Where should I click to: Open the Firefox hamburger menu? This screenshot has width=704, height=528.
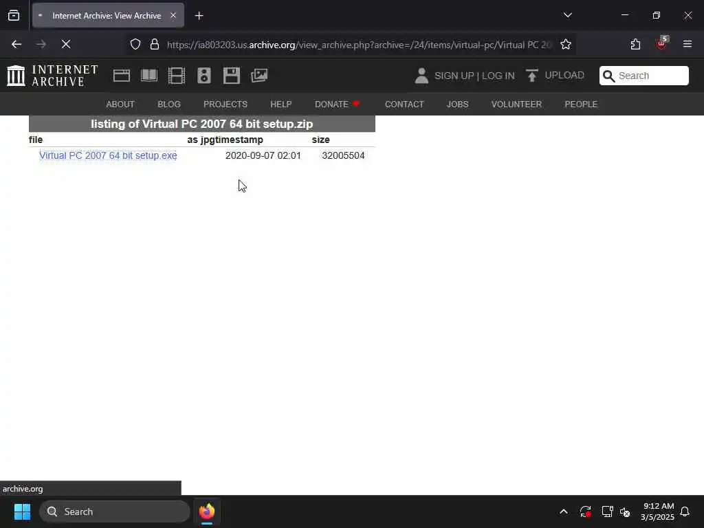tap(687, 44)
